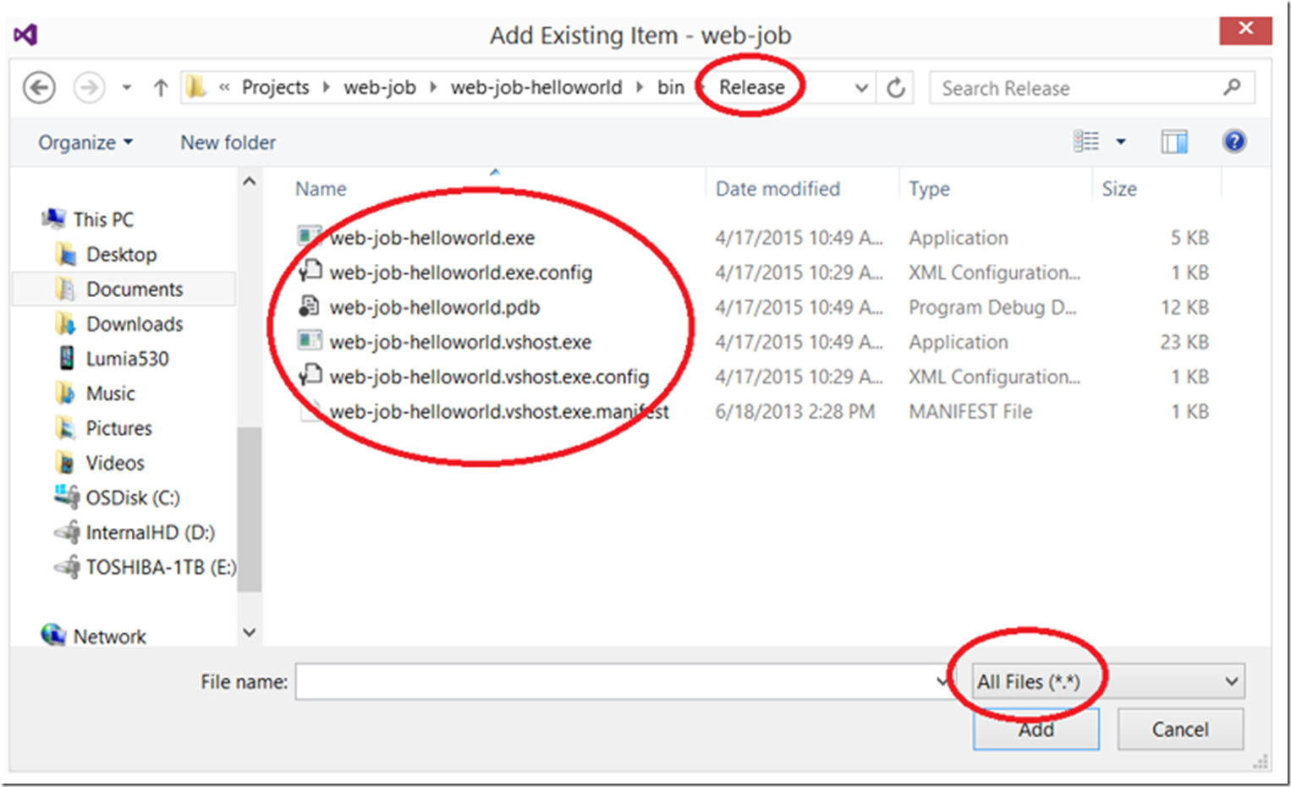
Task: Refresh the Release folder view
Action: 896,88
